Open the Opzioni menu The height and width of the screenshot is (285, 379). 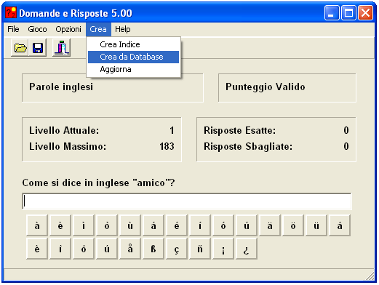tap(68, 29)
